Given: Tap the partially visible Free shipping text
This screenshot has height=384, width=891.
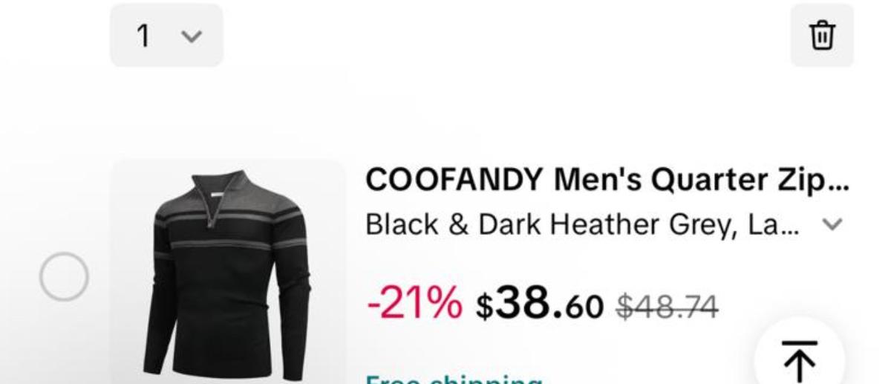Looking at the screenshot, I should click(454, 379).
